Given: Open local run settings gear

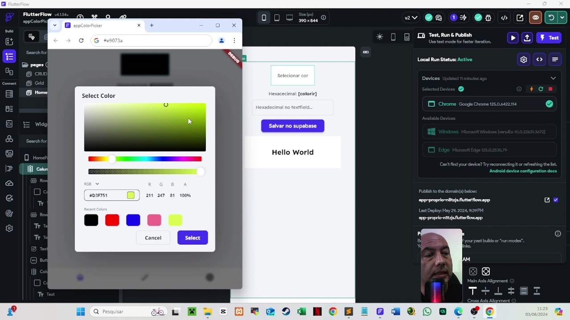Looking at the screenshot, I should (x=524, y=60).
